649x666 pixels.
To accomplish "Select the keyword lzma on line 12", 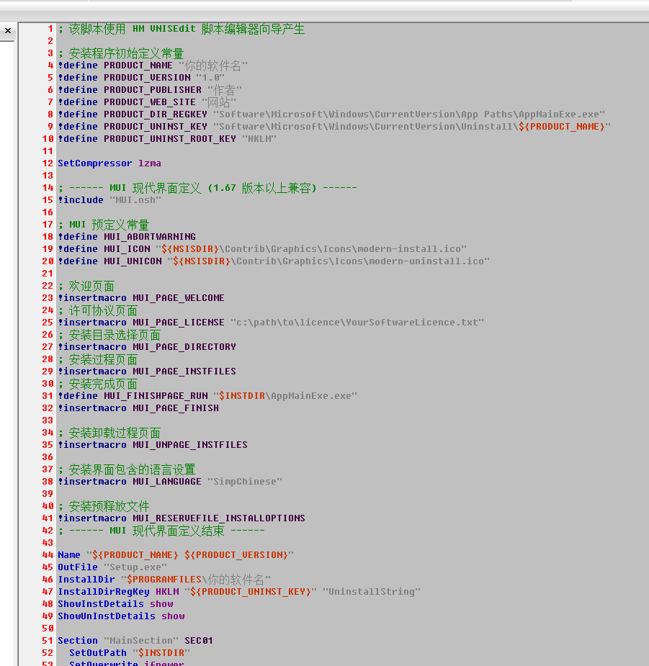I will (149, 163).
